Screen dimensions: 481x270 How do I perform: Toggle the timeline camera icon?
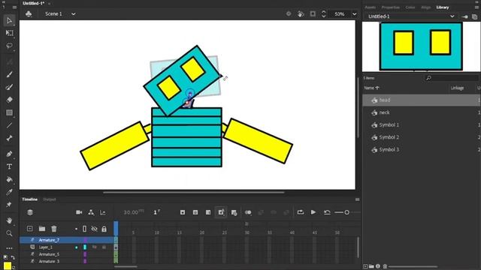pyautogui.click(x=79, y=212)
